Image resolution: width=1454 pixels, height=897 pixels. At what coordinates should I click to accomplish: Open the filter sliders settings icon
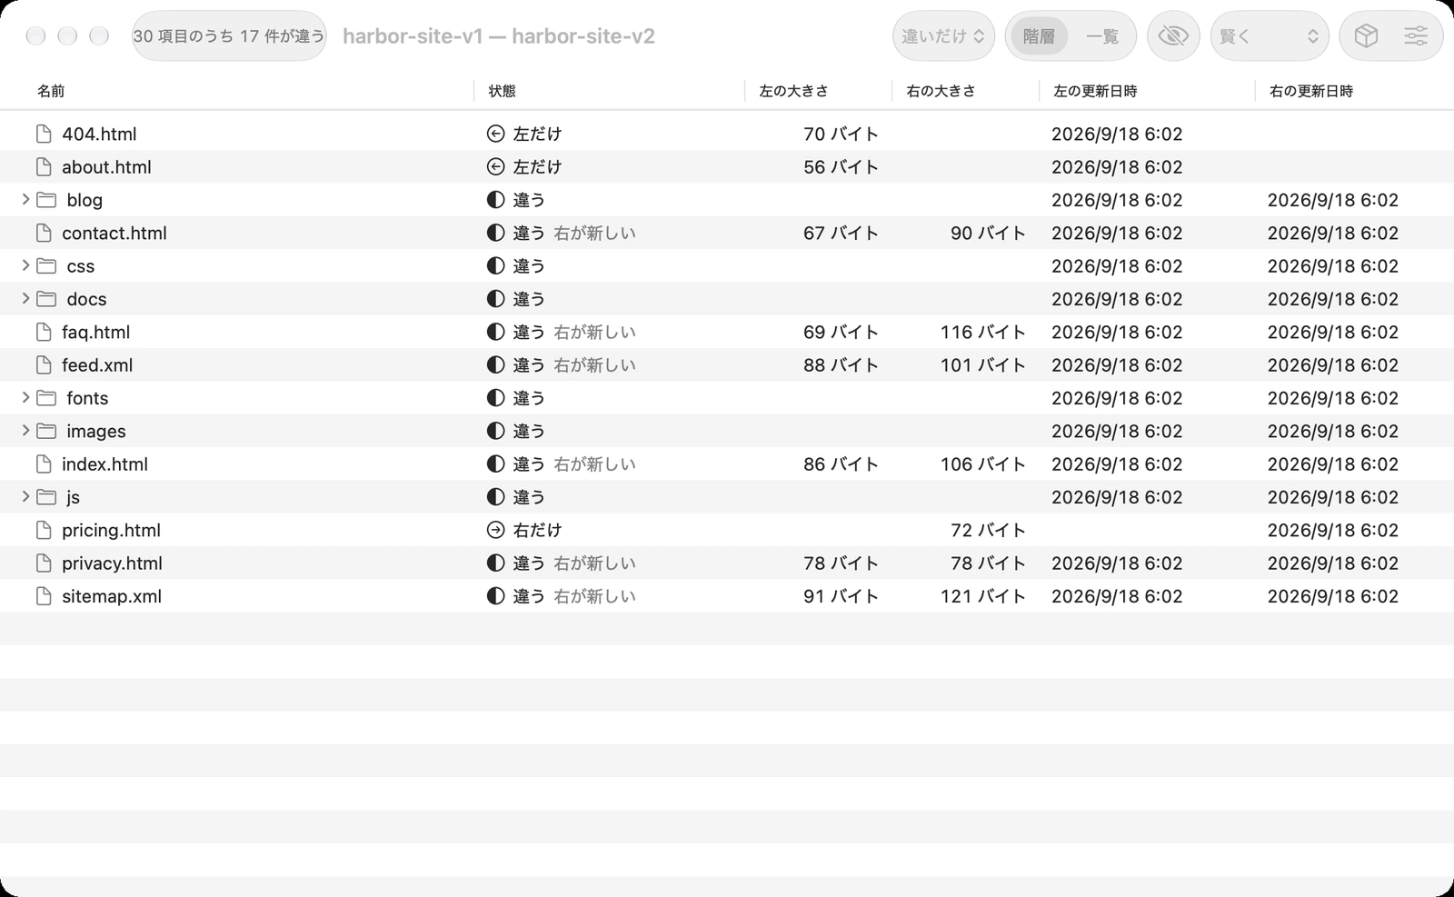click(1416, 36)
